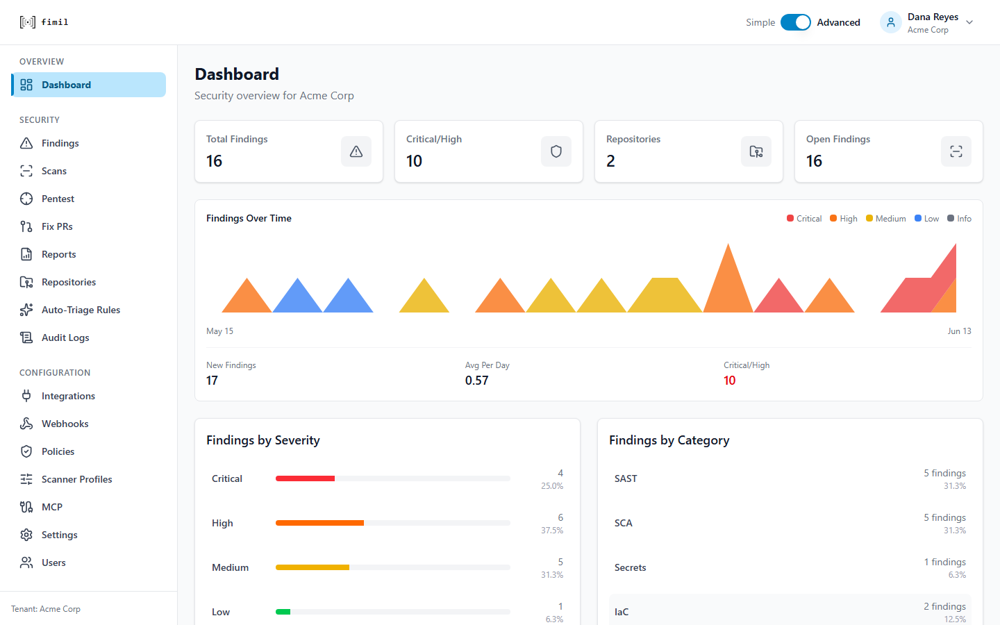
Task: Open Audit Logs link
Action: (x=89, y=337)
